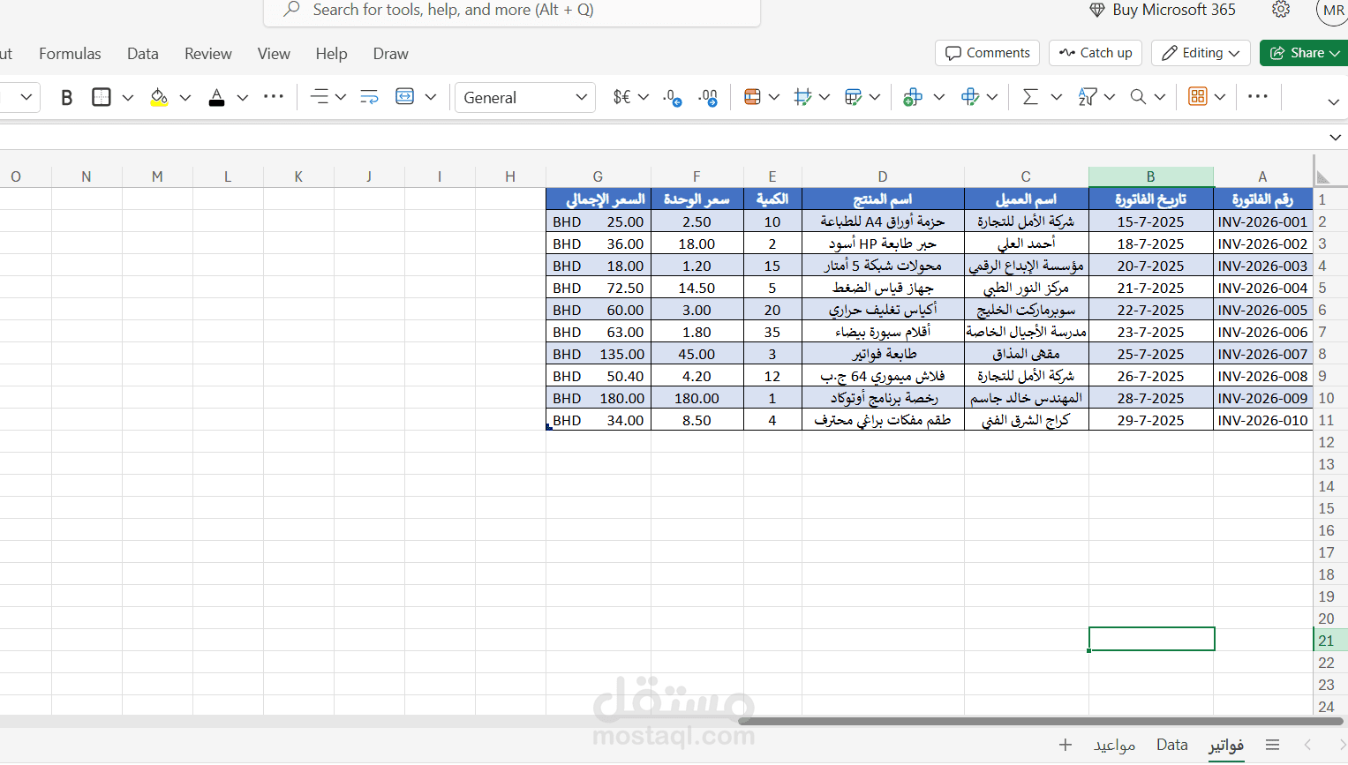This screenshot has height=765, width=1348.
Task: Click next sheet navigation arrow
Action: [1342, 746]
